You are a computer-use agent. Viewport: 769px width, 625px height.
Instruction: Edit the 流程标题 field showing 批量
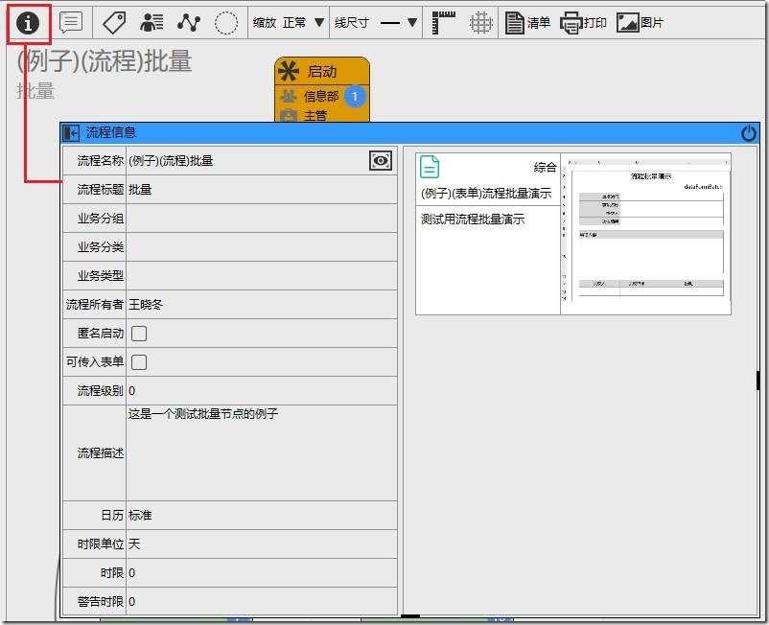262,189
